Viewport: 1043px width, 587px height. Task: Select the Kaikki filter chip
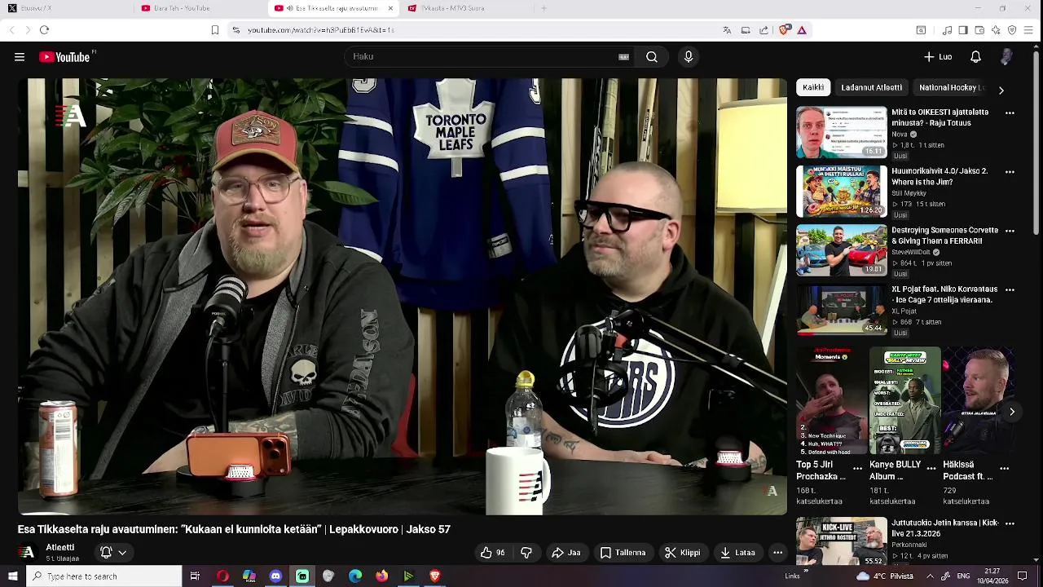click(813, 87)
